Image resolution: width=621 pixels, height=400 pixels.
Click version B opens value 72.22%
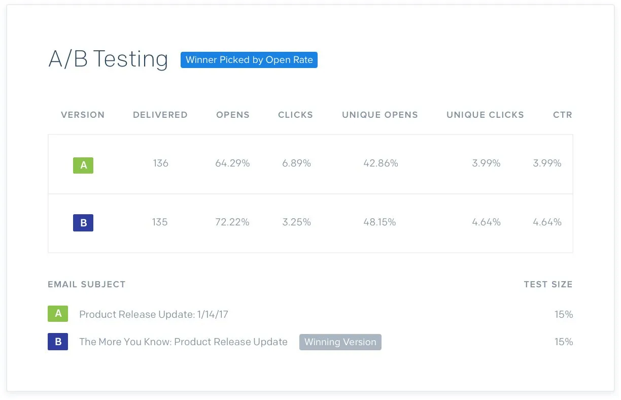tap(232, 222)
